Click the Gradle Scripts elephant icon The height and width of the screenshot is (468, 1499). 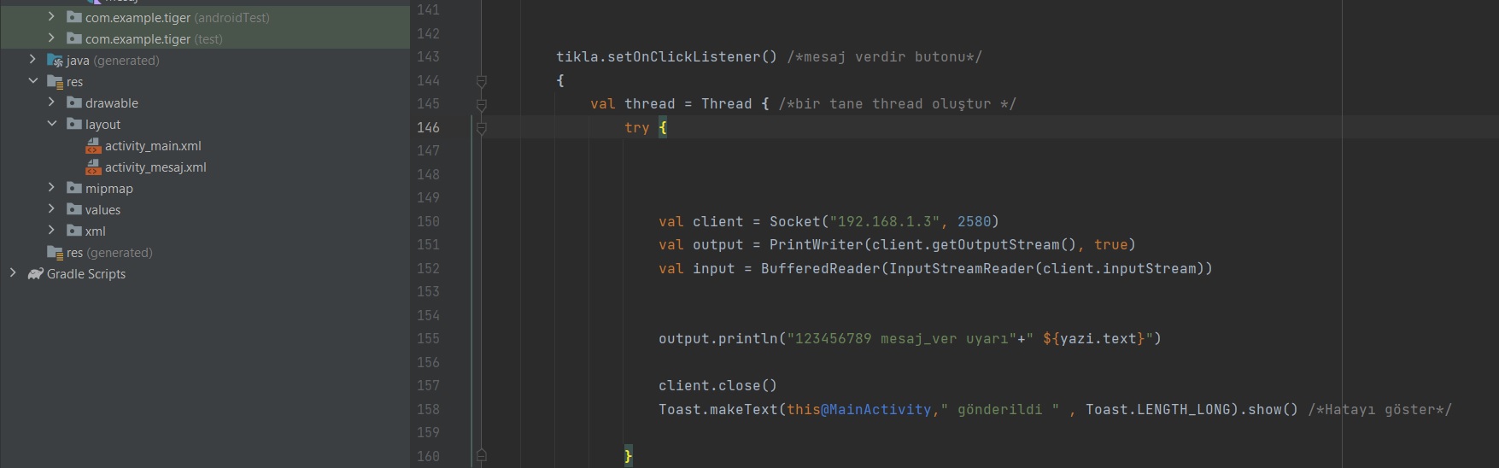pos(35,273)
